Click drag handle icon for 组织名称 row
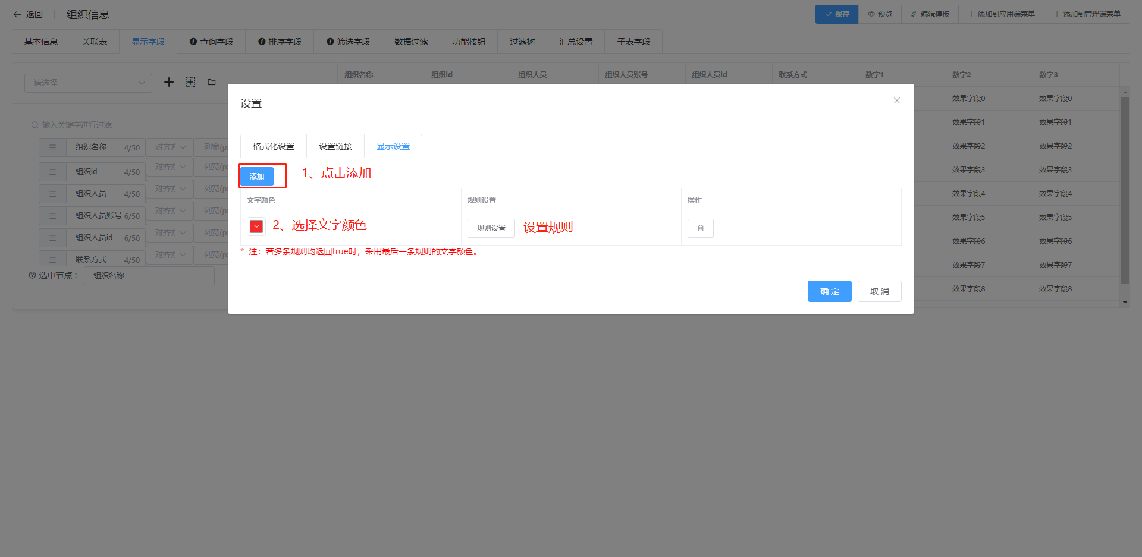Viewport: 1142px width, 557px height. 52,147
